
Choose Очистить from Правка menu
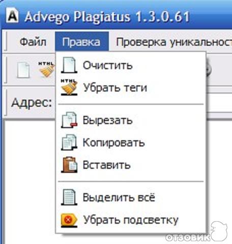click(x=131, y=65)
